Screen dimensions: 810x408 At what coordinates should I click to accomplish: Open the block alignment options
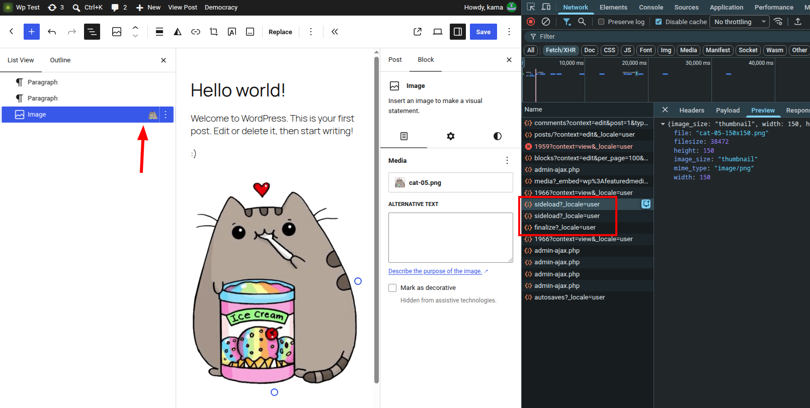(x=159, y=32)
